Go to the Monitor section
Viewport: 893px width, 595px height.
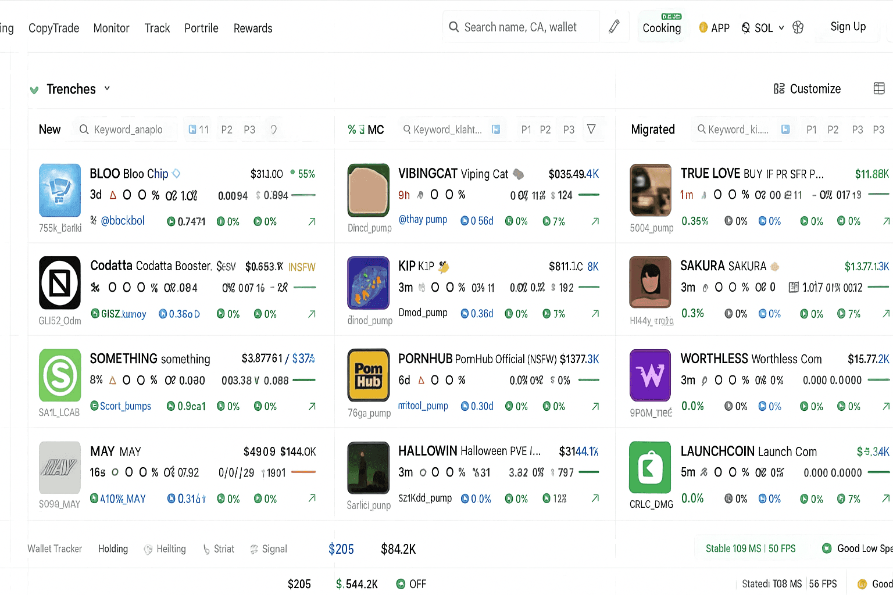[111, 28]
